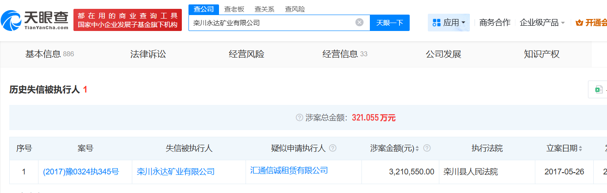Viewport: 607px width, 193px height.
Task: Switch to the 查老板 search tab
Action: pos(234,9)
